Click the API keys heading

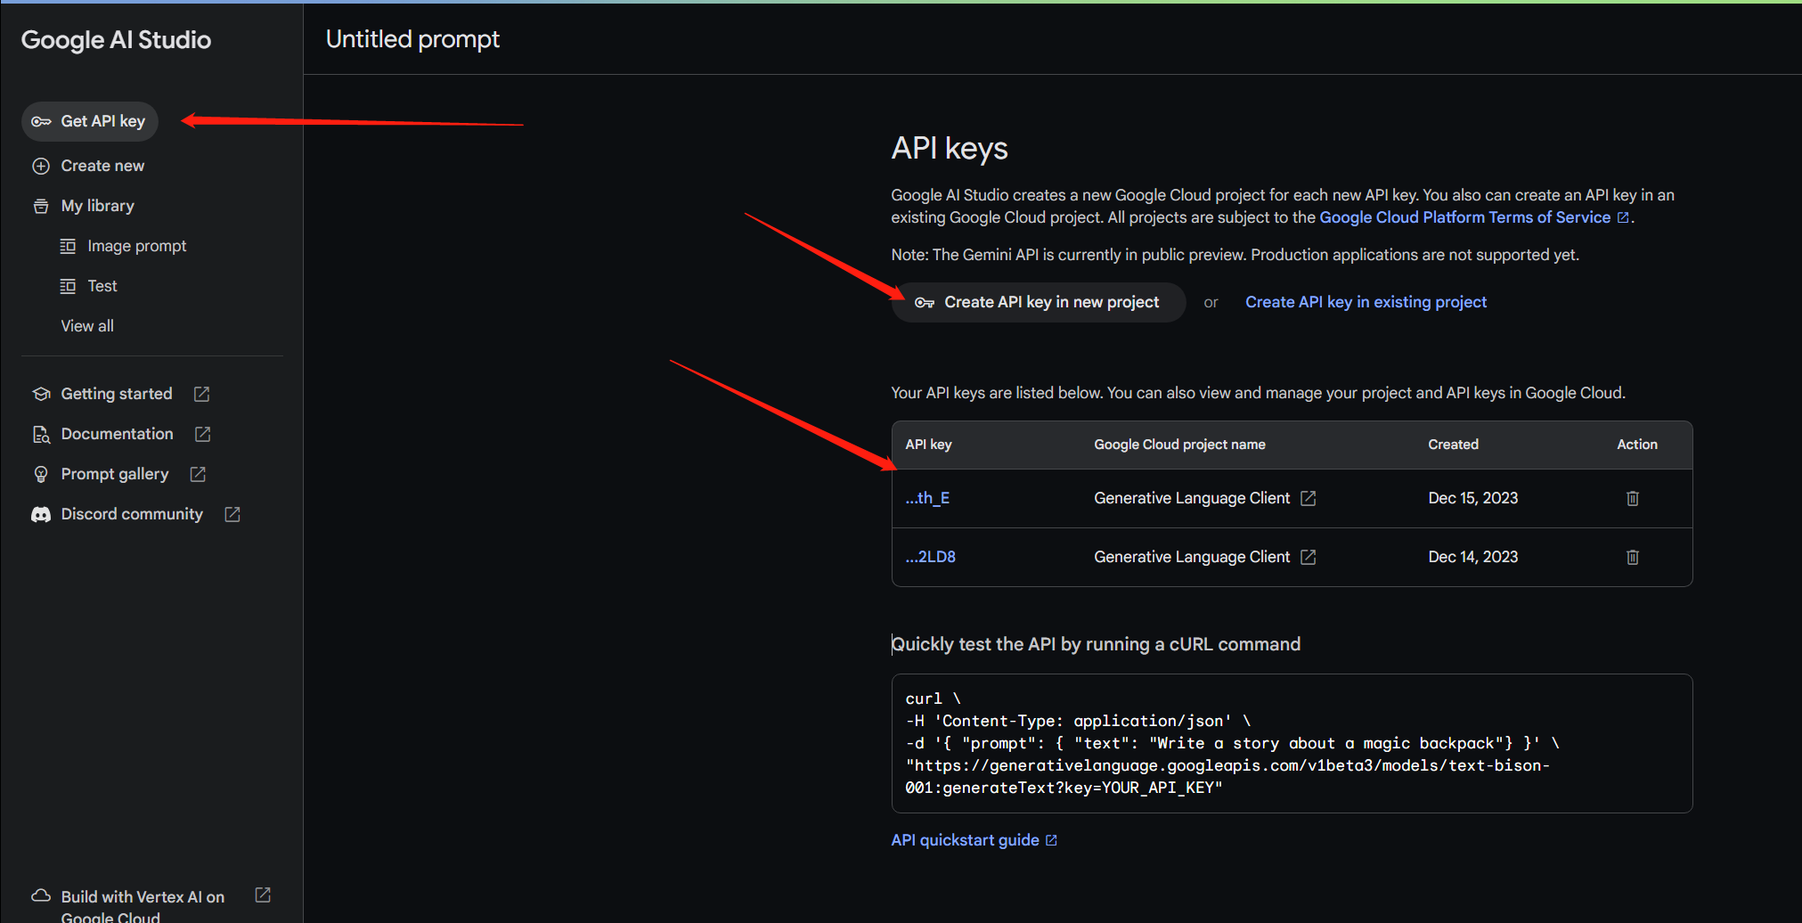[950, 148]
